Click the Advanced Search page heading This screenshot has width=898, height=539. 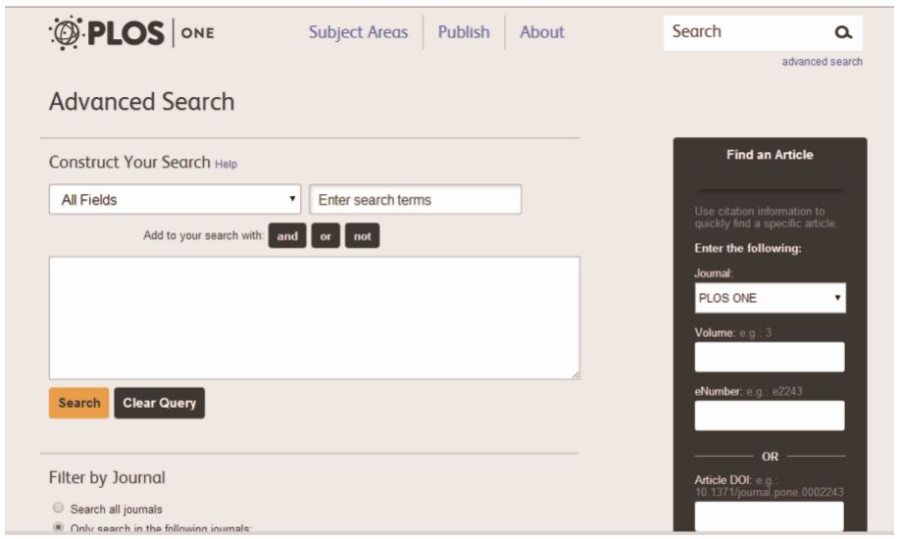(x=142, y=102)
